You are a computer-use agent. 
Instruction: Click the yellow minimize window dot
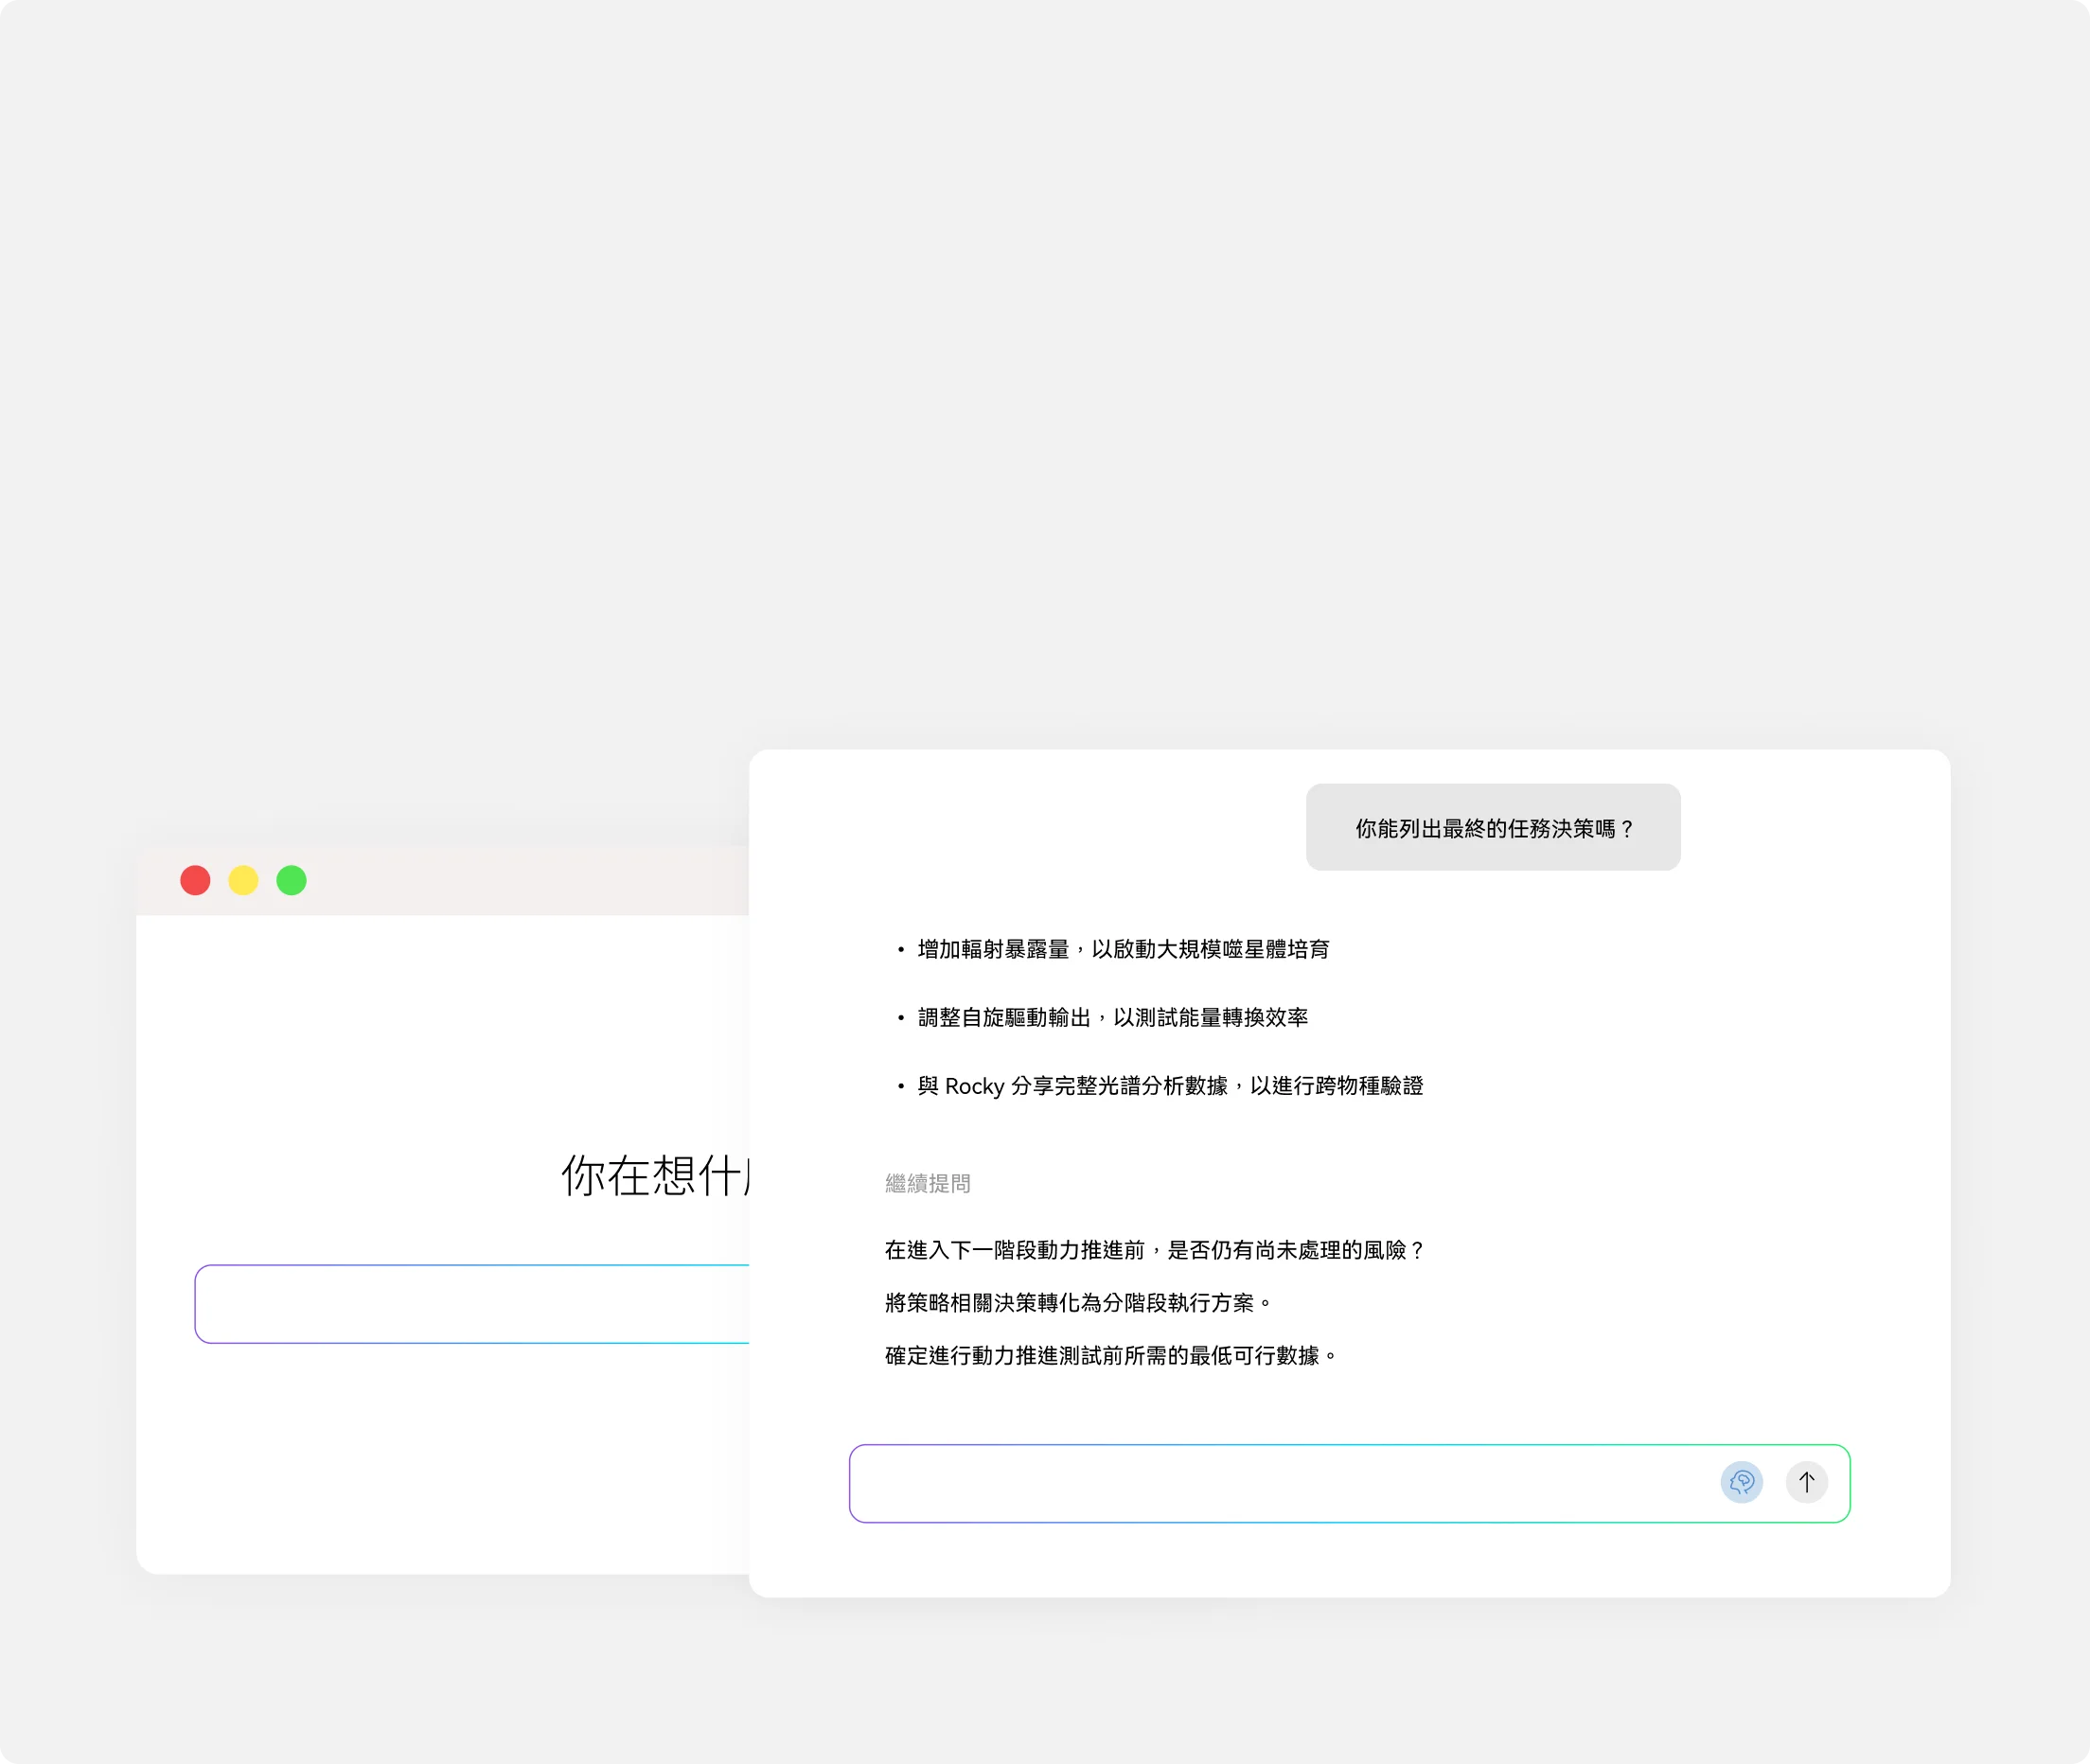pyautogui.click(x=243, y=880)
